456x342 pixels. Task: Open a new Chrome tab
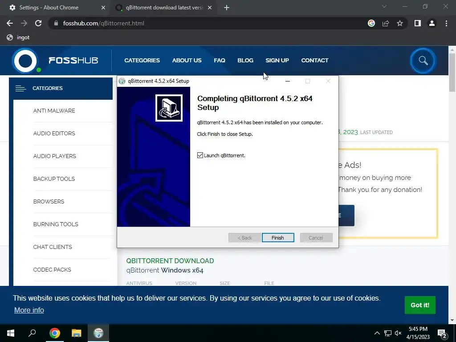point(227,8)
